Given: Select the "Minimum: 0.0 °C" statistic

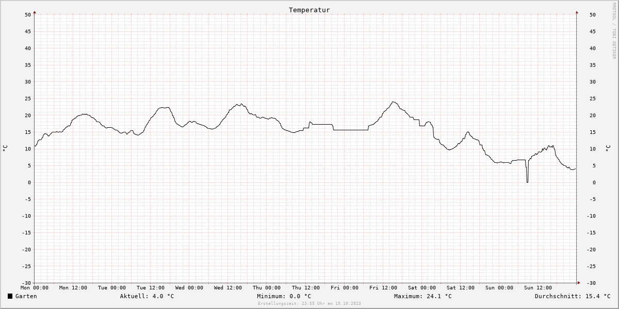Looking at the screenshot, I should point(284,296).
